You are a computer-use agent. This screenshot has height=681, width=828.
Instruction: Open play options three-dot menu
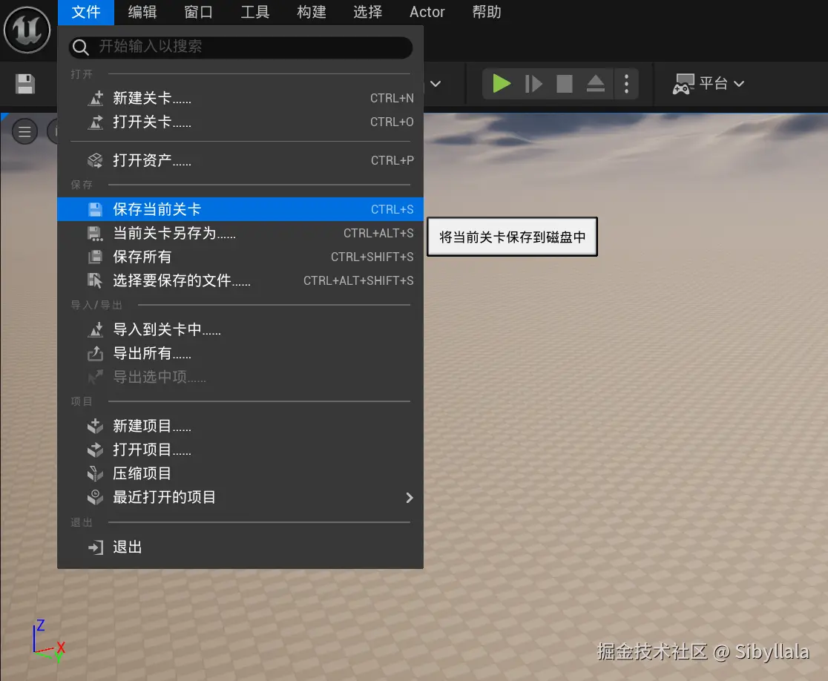[626, 83]
